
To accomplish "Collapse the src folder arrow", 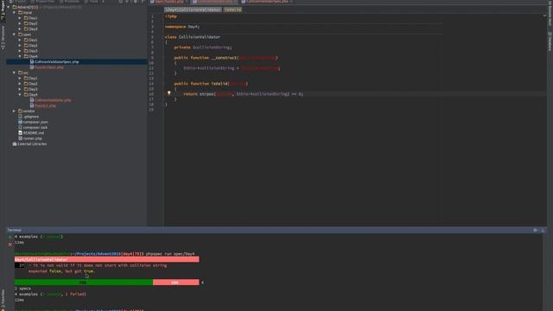I will [14, 73].
